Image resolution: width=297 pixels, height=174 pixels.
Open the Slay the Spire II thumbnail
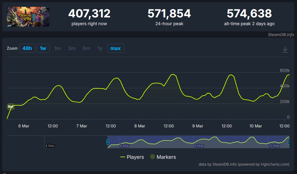pos(28,17)
